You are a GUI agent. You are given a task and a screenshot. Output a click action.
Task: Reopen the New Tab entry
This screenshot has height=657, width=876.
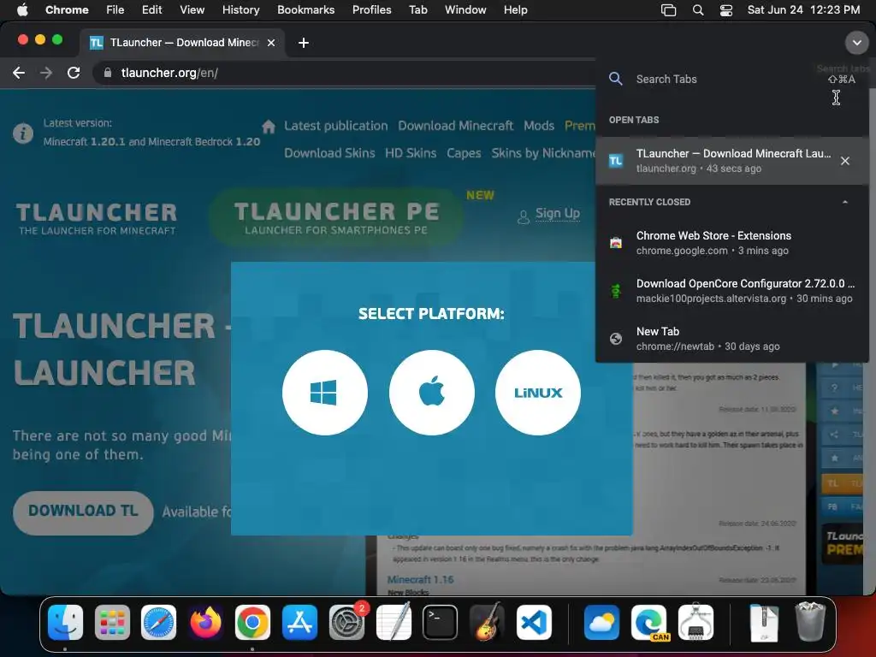point(732,339)
